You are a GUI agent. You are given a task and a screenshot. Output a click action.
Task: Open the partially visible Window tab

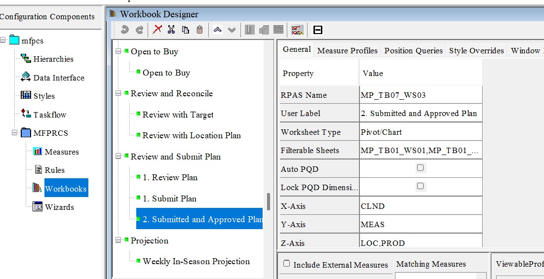(526, 50)
